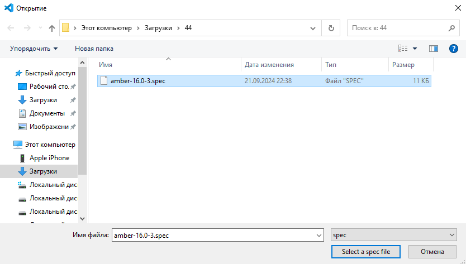Click Новая папка in toolbar

pyautogui.click(x=94, y=49)
